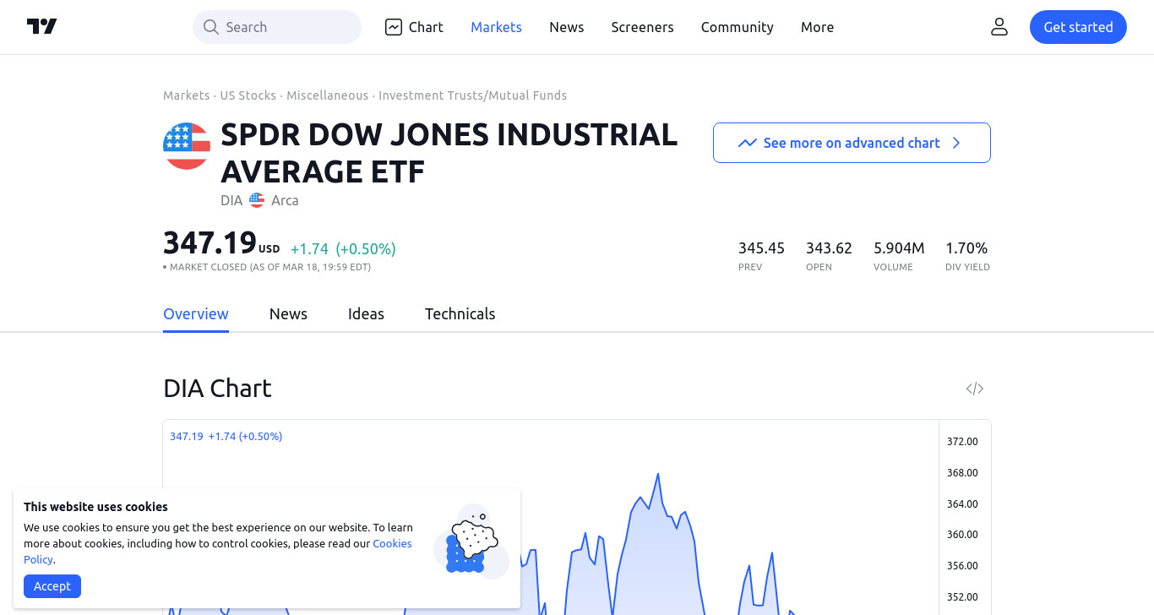Open the Chart menu item
This screenshot has width=1154, height=615.
pyautogui.click(x=414, y=27)
